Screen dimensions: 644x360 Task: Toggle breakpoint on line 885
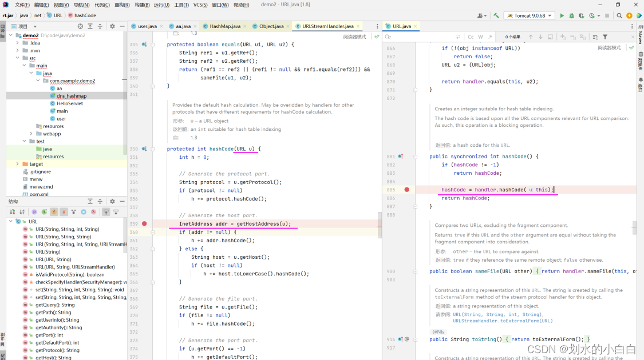click(406, 190)
